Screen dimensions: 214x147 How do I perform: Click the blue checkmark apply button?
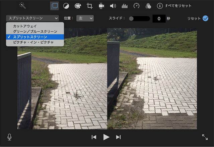pos(205,18)
